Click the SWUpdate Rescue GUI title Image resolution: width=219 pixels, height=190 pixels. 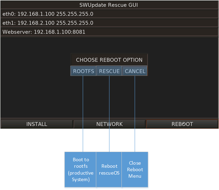[109, 5]
